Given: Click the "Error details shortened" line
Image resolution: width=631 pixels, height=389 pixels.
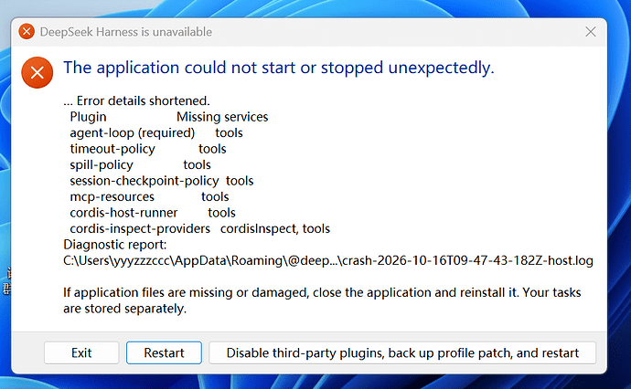Looking at the screenshot, I should [x=137, y=100].
